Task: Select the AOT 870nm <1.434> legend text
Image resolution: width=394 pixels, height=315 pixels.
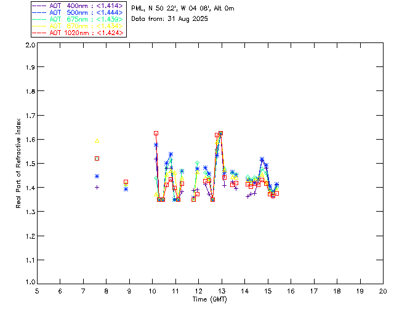Action: pyautogui.click(x=86, y=26)
